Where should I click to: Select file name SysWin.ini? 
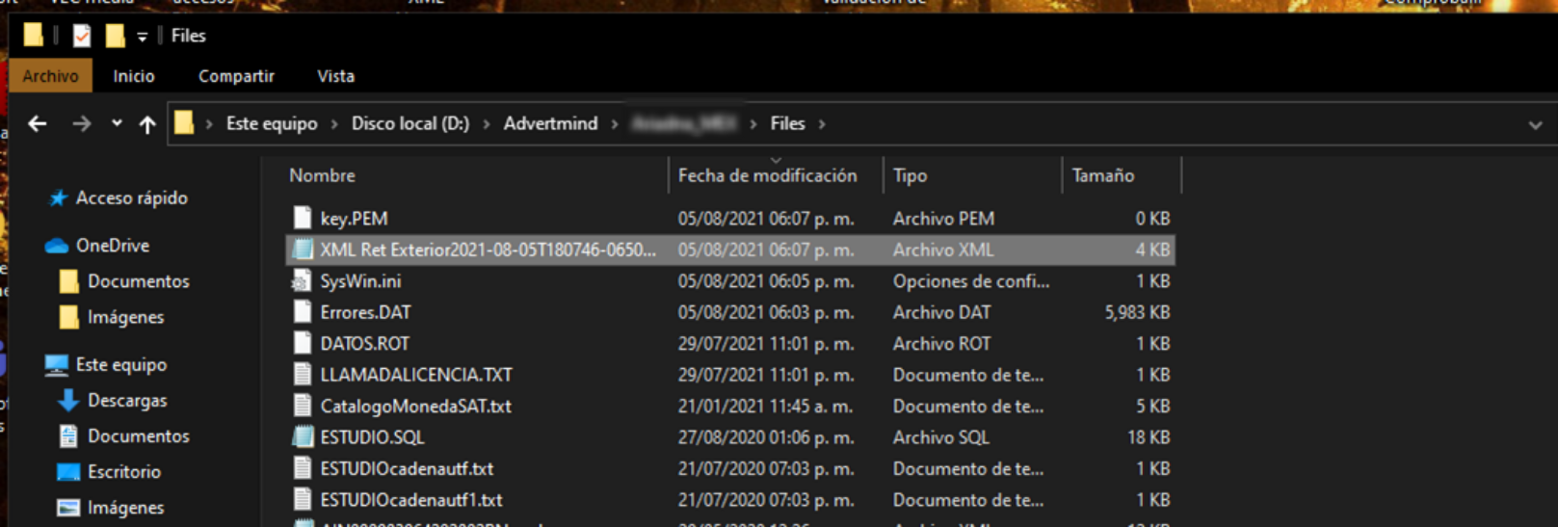tap(360, 281)
